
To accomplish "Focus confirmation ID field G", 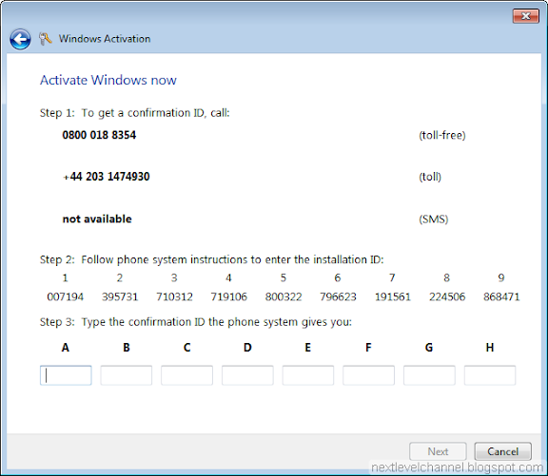I will pos(429,375).
